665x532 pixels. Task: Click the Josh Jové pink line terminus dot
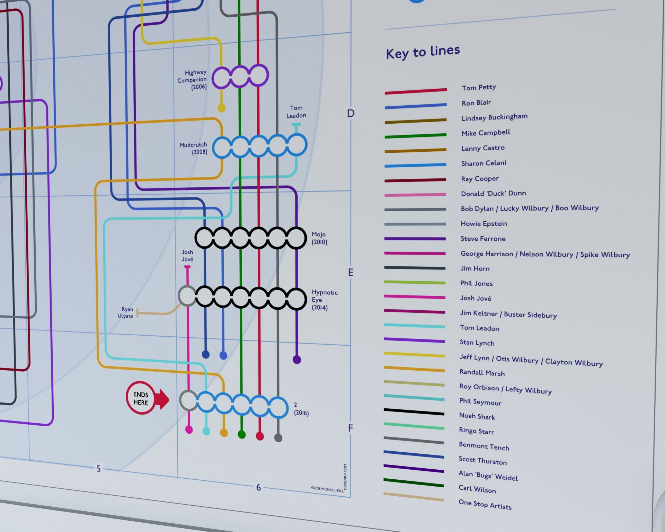tap(189, 429)
